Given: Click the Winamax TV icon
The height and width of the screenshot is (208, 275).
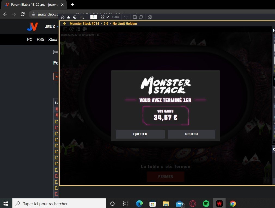Looking at the screenshot, I should click(x=82, y=17).
